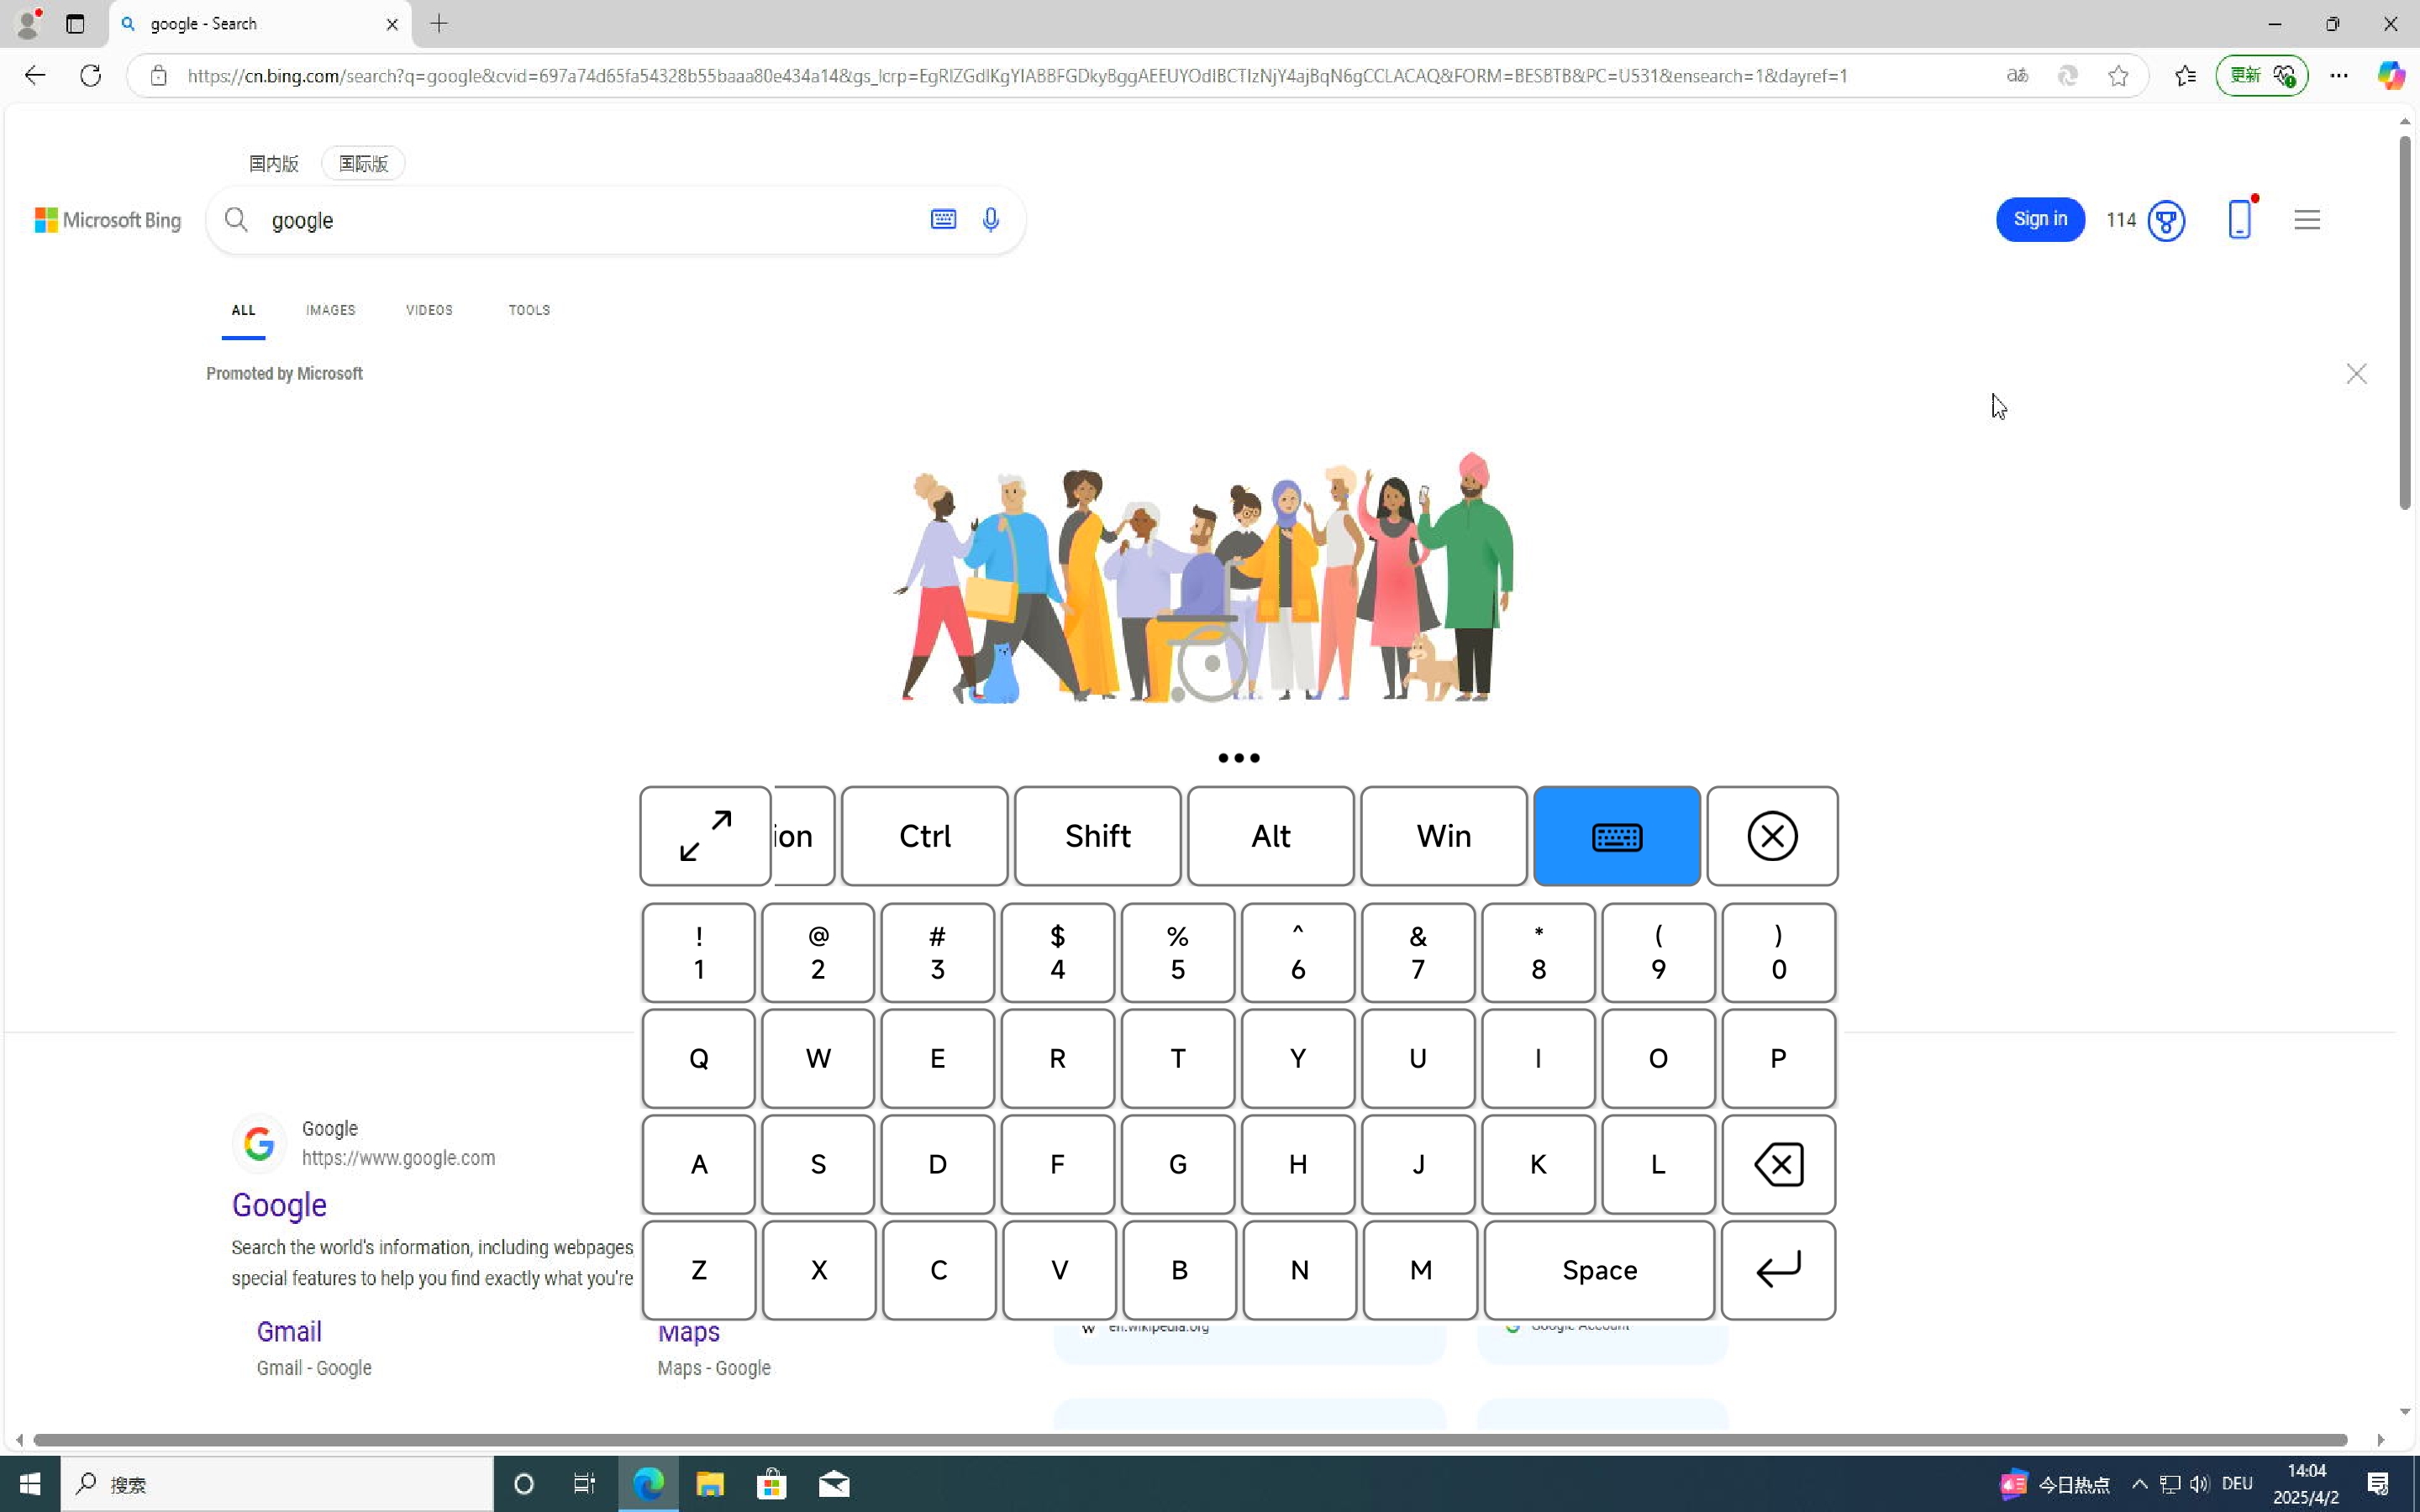Viewport: 2420px width, 1512px height.
Task: Show hidden system tray icons
Action: pyautogui.click(x=2139, y=1484)
